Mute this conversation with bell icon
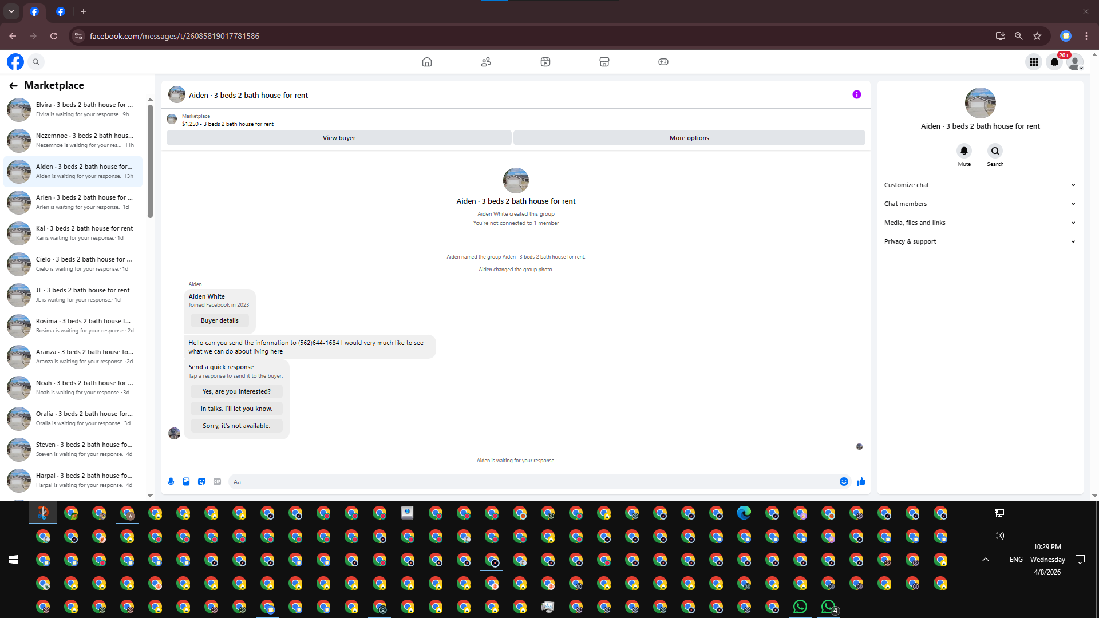 [x=964, y=151]
